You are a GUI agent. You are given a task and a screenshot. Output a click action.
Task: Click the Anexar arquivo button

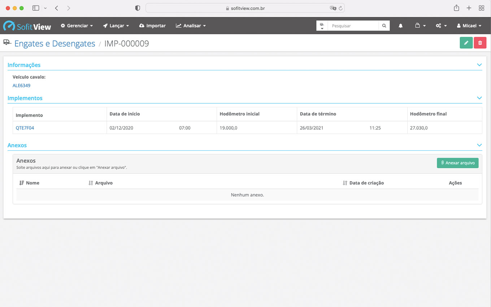coord(457,163)
